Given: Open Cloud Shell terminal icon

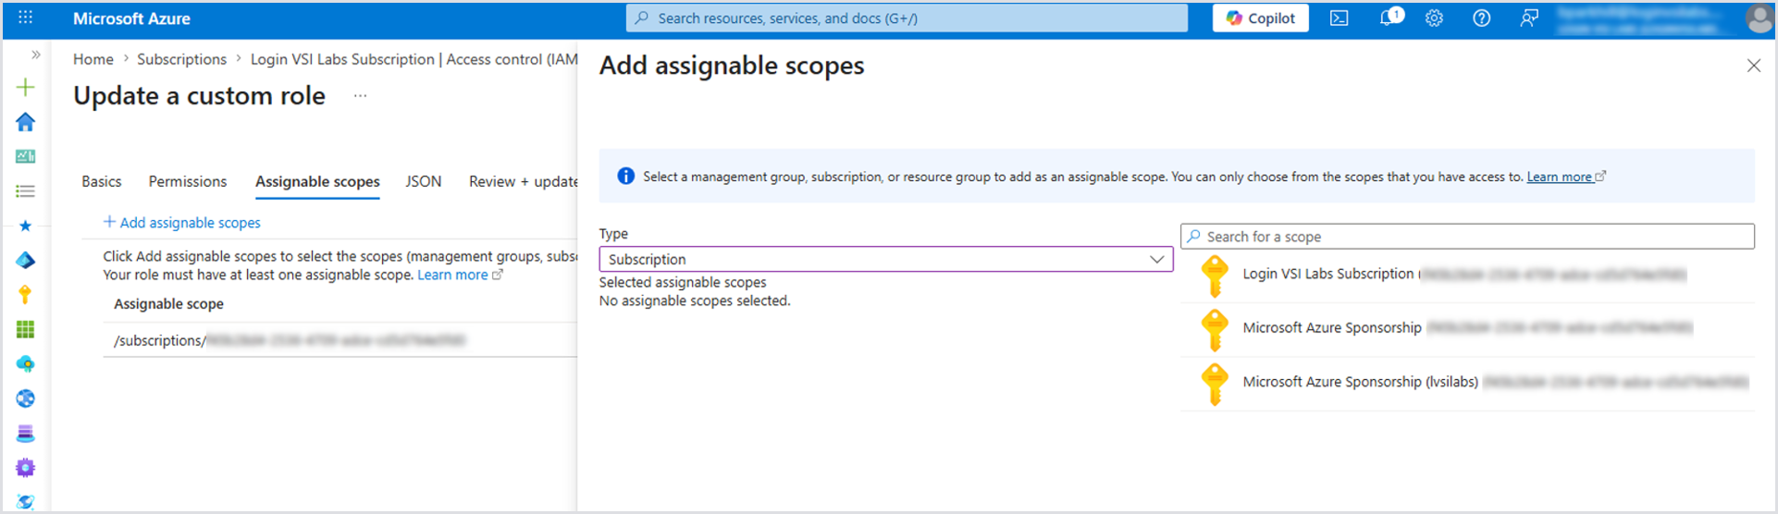Looking at the screenshot, I should [x=1339, y=18].
